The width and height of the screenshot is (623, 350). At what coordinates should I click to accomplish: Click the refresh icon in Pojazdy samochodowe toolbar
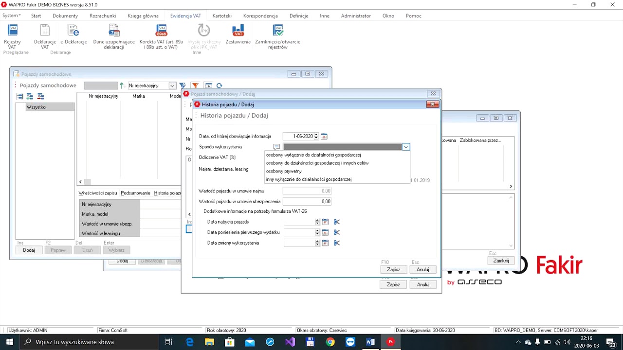(220, 86)
